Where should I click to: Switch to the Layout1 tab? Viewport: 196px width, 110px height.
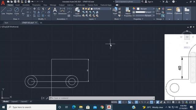coord(14,101)
